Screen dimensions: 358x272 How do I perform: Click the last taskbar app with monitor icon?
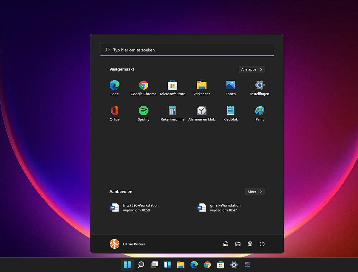coord(247,265)
